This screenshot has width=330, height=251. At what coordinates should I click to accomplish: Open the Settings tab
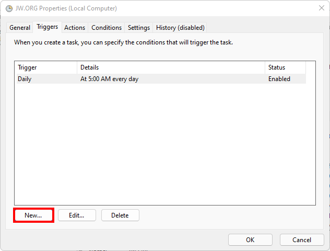(139, 28)
